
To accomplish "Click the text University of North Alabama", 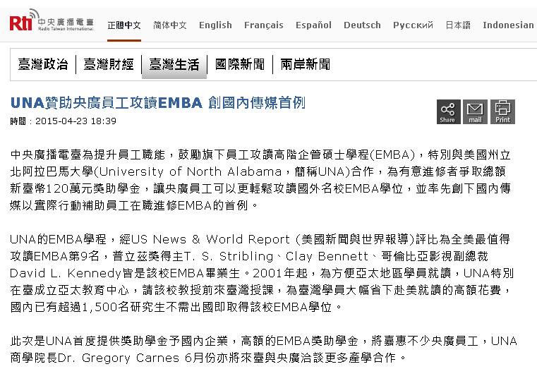I will pyautogui.click(x=191, y=171).
